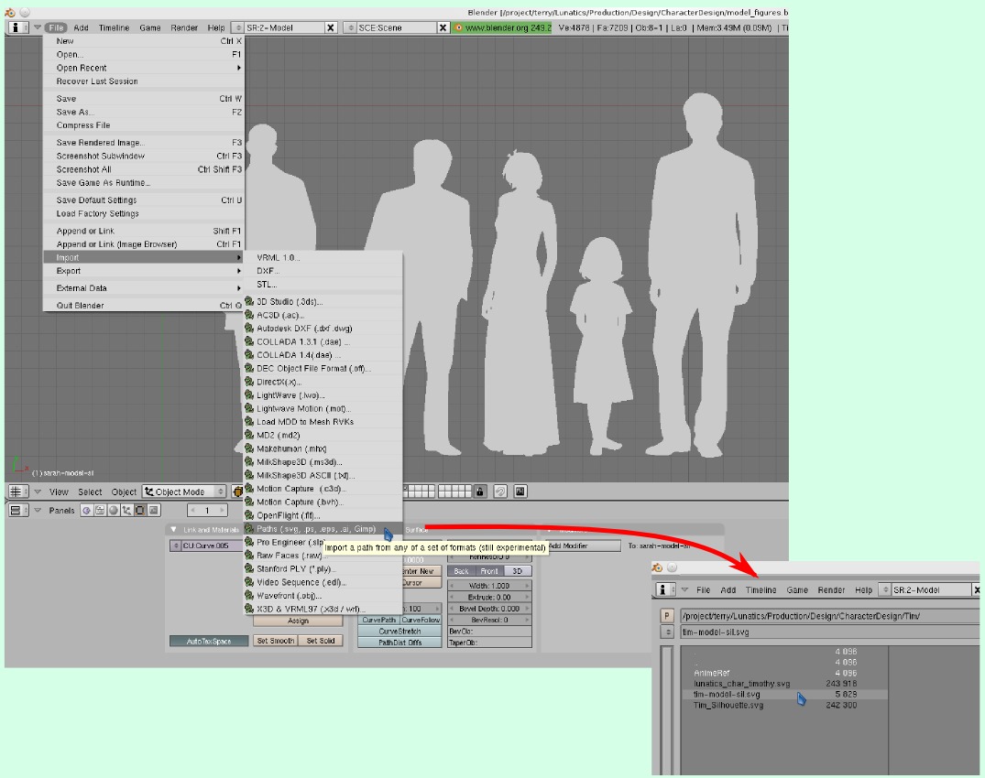Viewport: 985px width, 778px height.
Task: Click the P parent directory button
Action: point(667,616)
